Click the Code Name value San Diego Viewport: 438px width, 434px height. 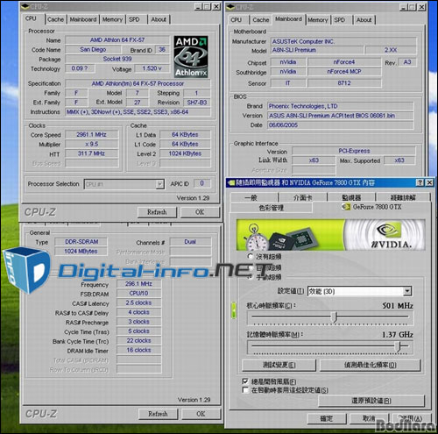click(x=93, y=49)
